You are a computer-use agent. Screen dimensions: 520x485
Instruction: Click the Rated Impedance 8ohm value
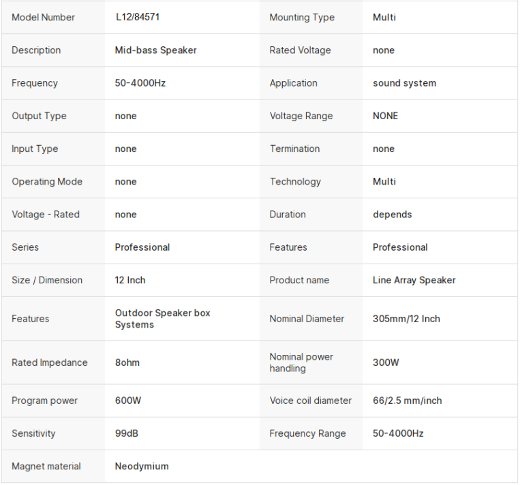coord(127,362)
